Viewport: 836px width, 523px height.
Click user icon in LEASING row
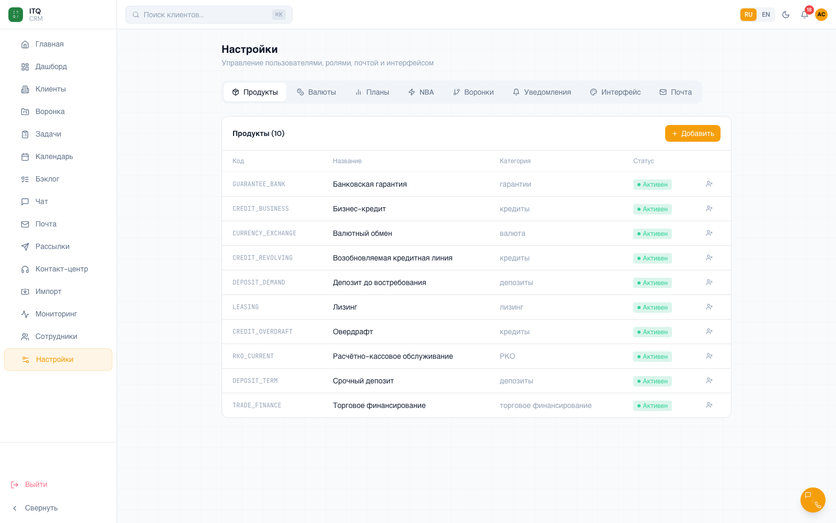point(709,307)
